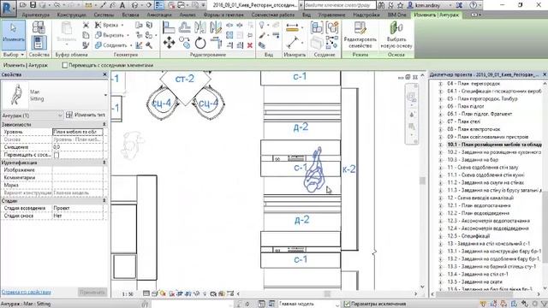This screenshot has width=548, height=308.
Task: Click the canvas vertical scrollbar thumb
Action: (x=422, y=181)
